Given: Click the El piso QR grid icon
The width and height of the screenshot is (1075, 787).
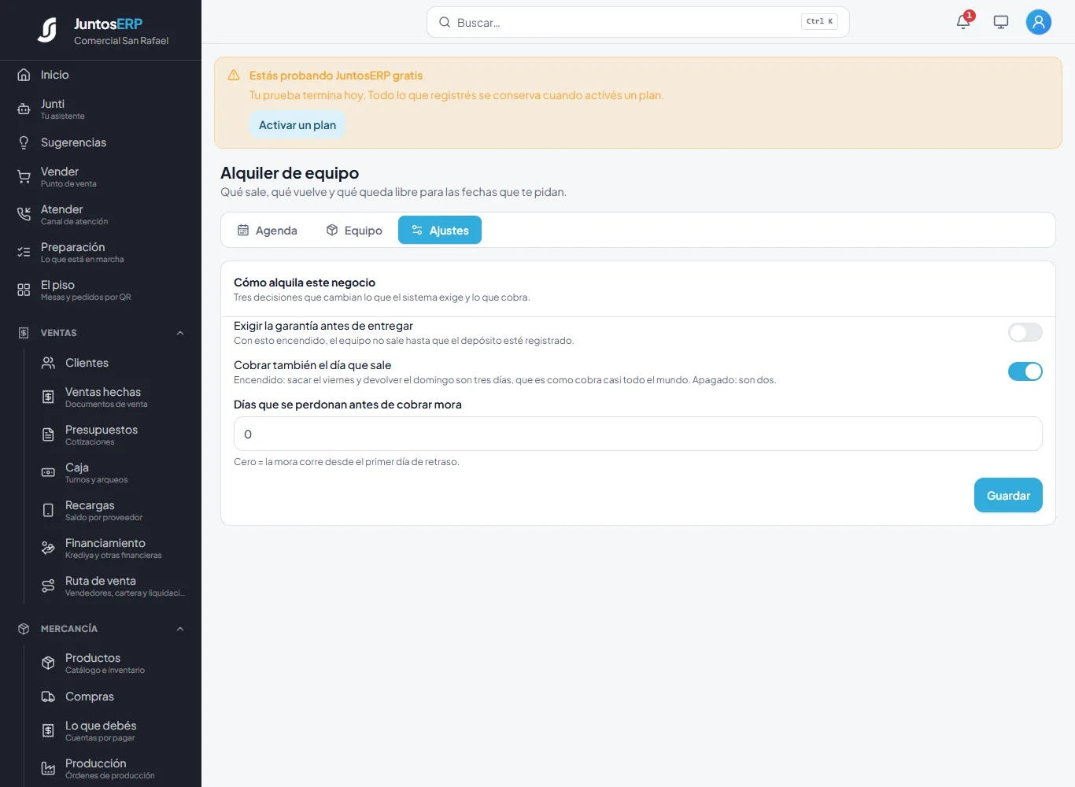Looking at the screenshot, I should tap(24, 290).
